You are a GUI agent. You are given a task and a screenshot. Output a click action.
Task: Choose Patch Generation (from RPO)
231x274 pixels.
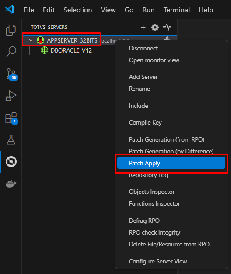click(x=171, y=139)
